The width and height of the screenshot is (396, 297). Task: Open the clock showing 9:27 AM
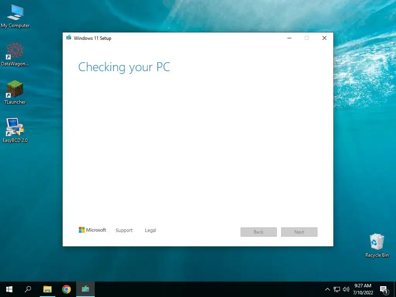(363, 289)
